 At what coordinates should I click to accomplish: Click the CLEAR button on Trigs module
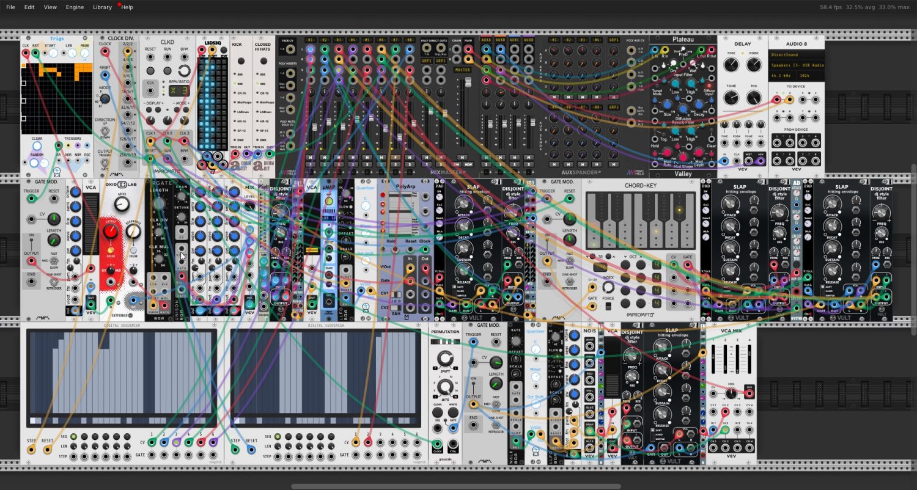37,146
